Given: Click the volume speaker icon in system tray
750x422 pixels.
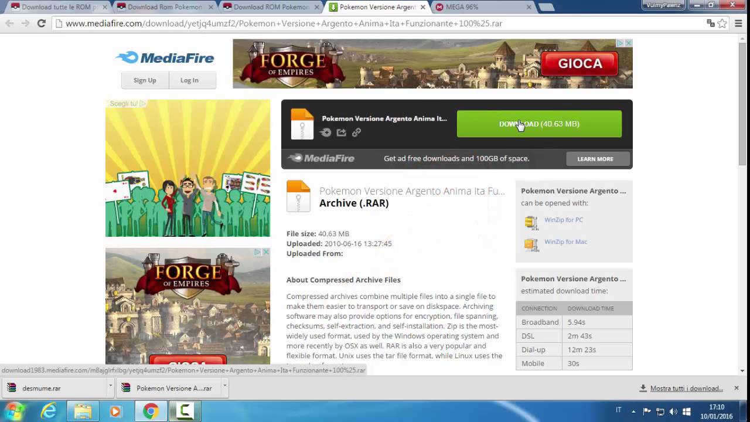Looking at the screenshot, I should click(x=673, y=411).
